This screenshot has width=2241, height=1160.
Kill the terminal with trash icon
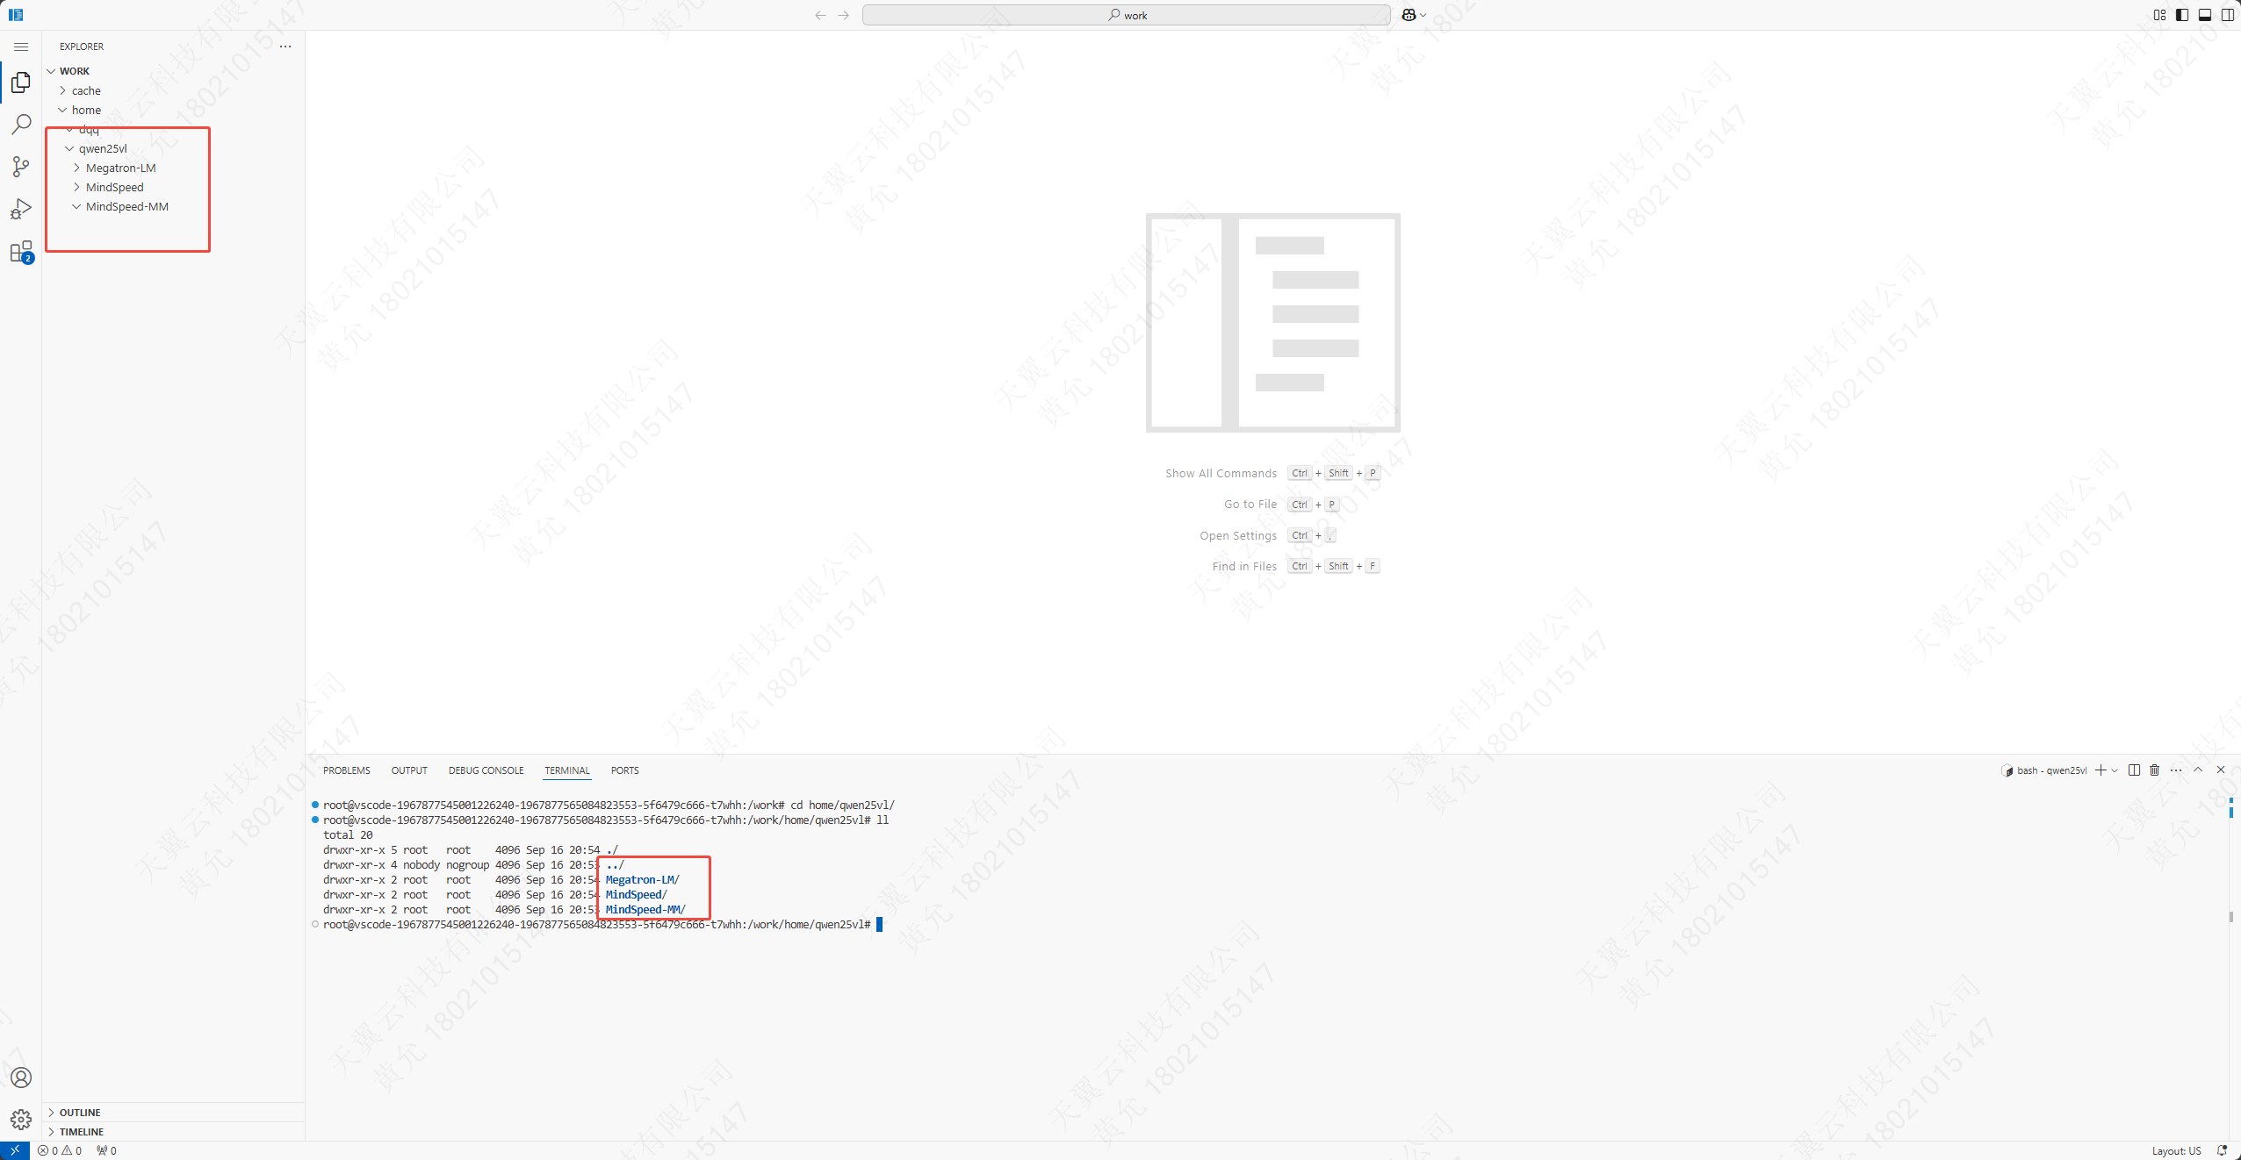point(2154,770)
